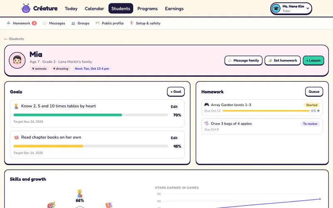This screenshot has height=208, width=333.
Task: Open the Calendar tab
Action: [x=94, y=8]
